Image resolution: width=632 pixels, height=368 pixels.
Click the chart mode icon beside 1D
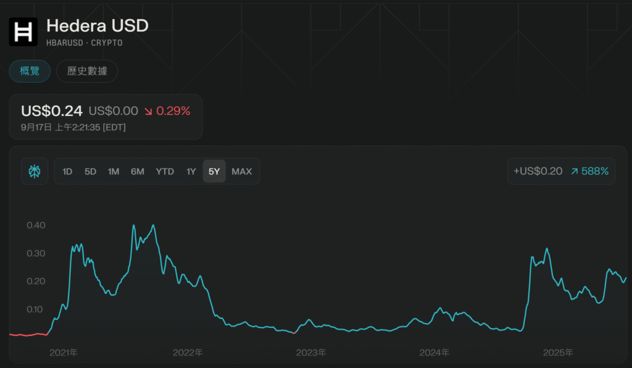(x=35, y=171)
